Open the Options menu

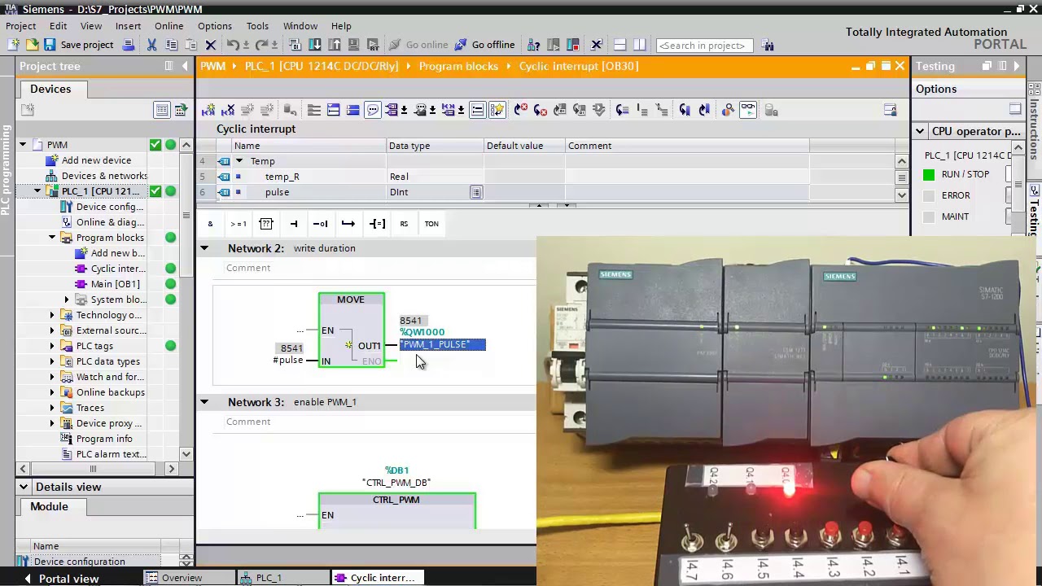coord(214,26)
